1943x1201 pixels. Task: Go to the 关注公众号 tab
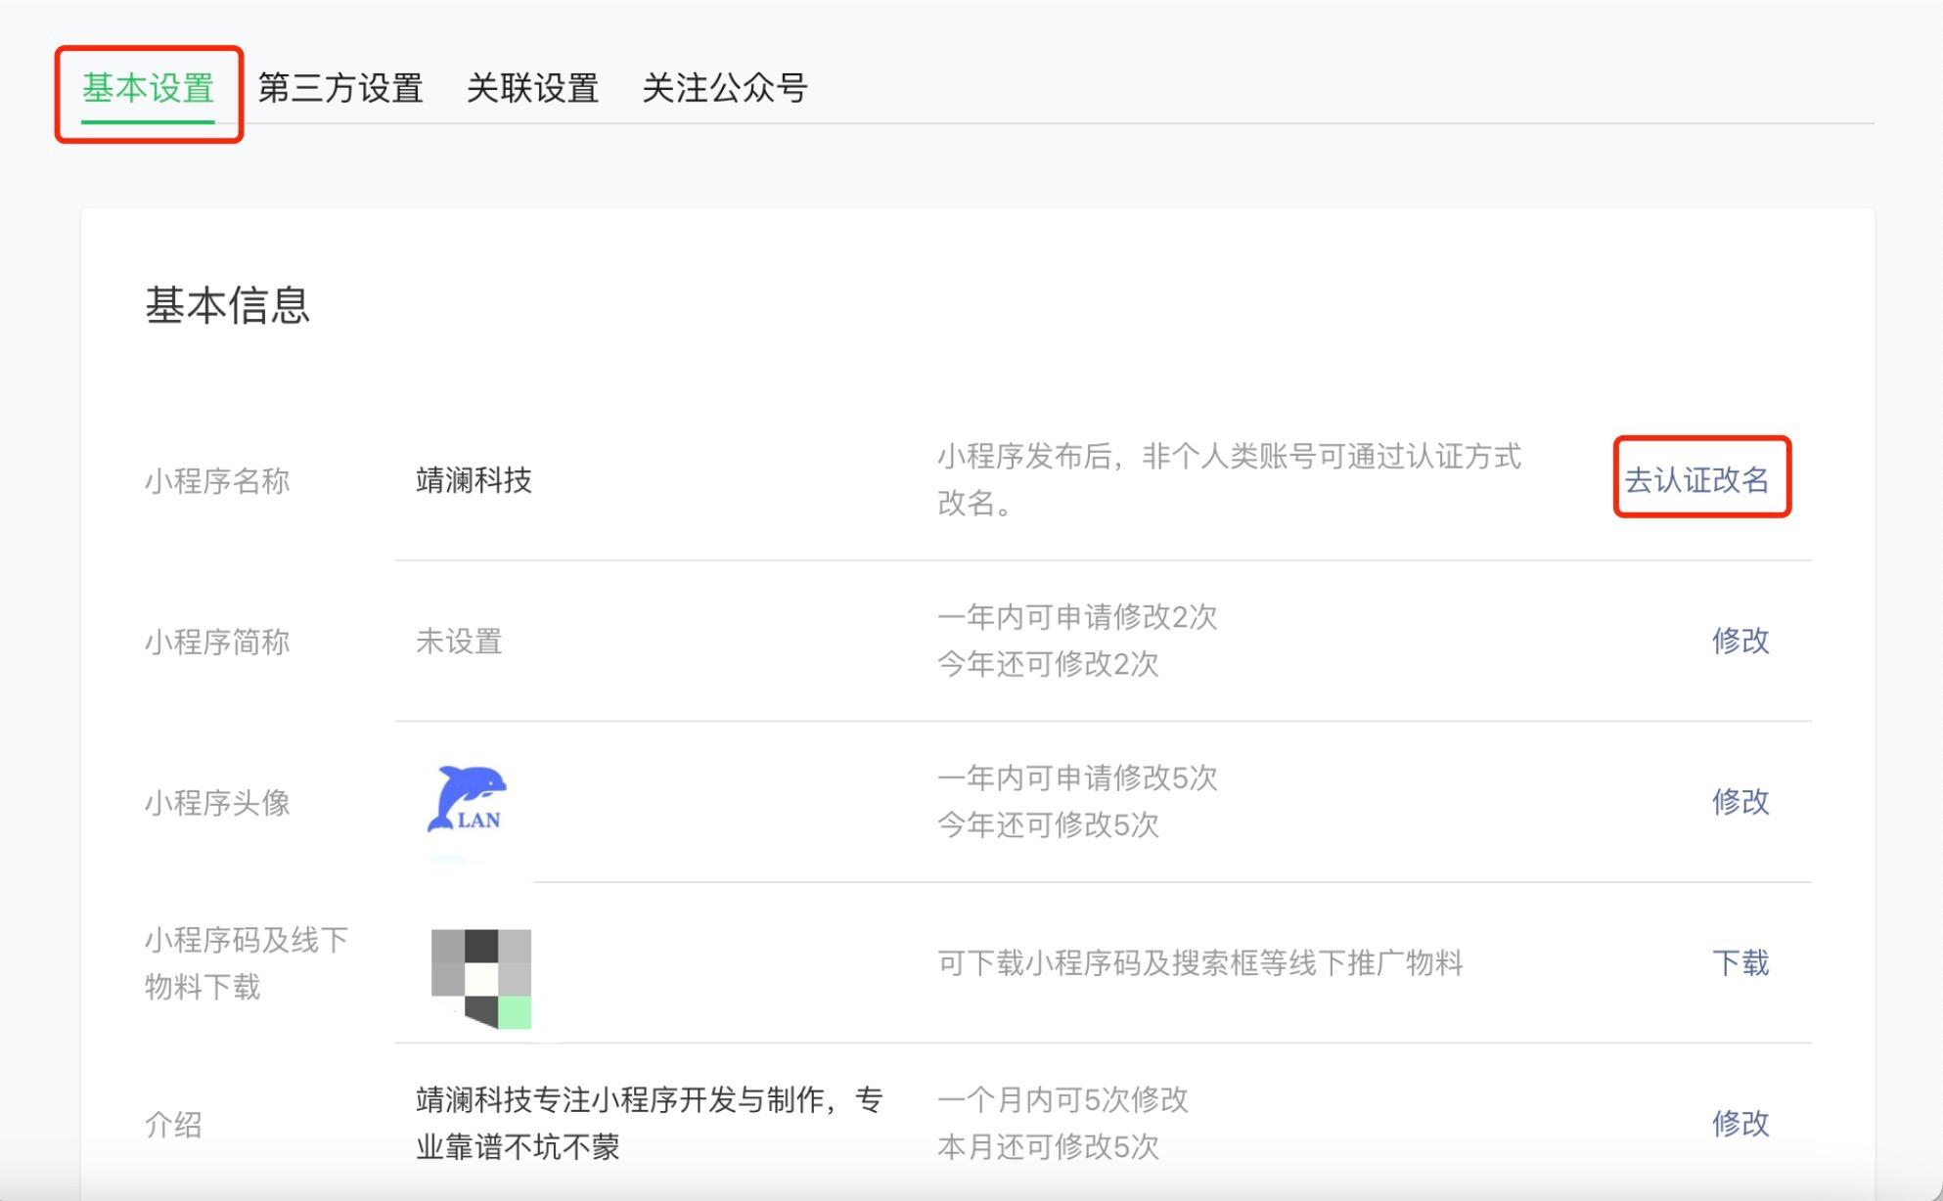tap(725, 89)
